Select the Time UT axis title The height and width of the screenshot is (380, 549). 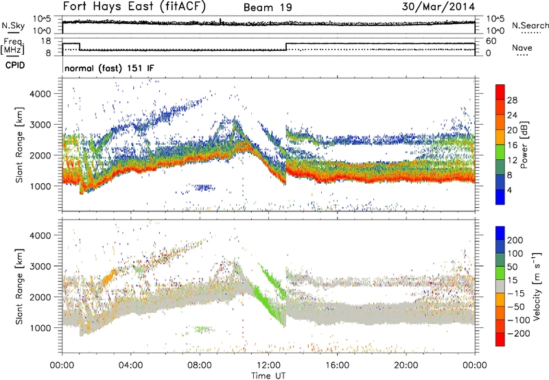click(x=268, y=375)
